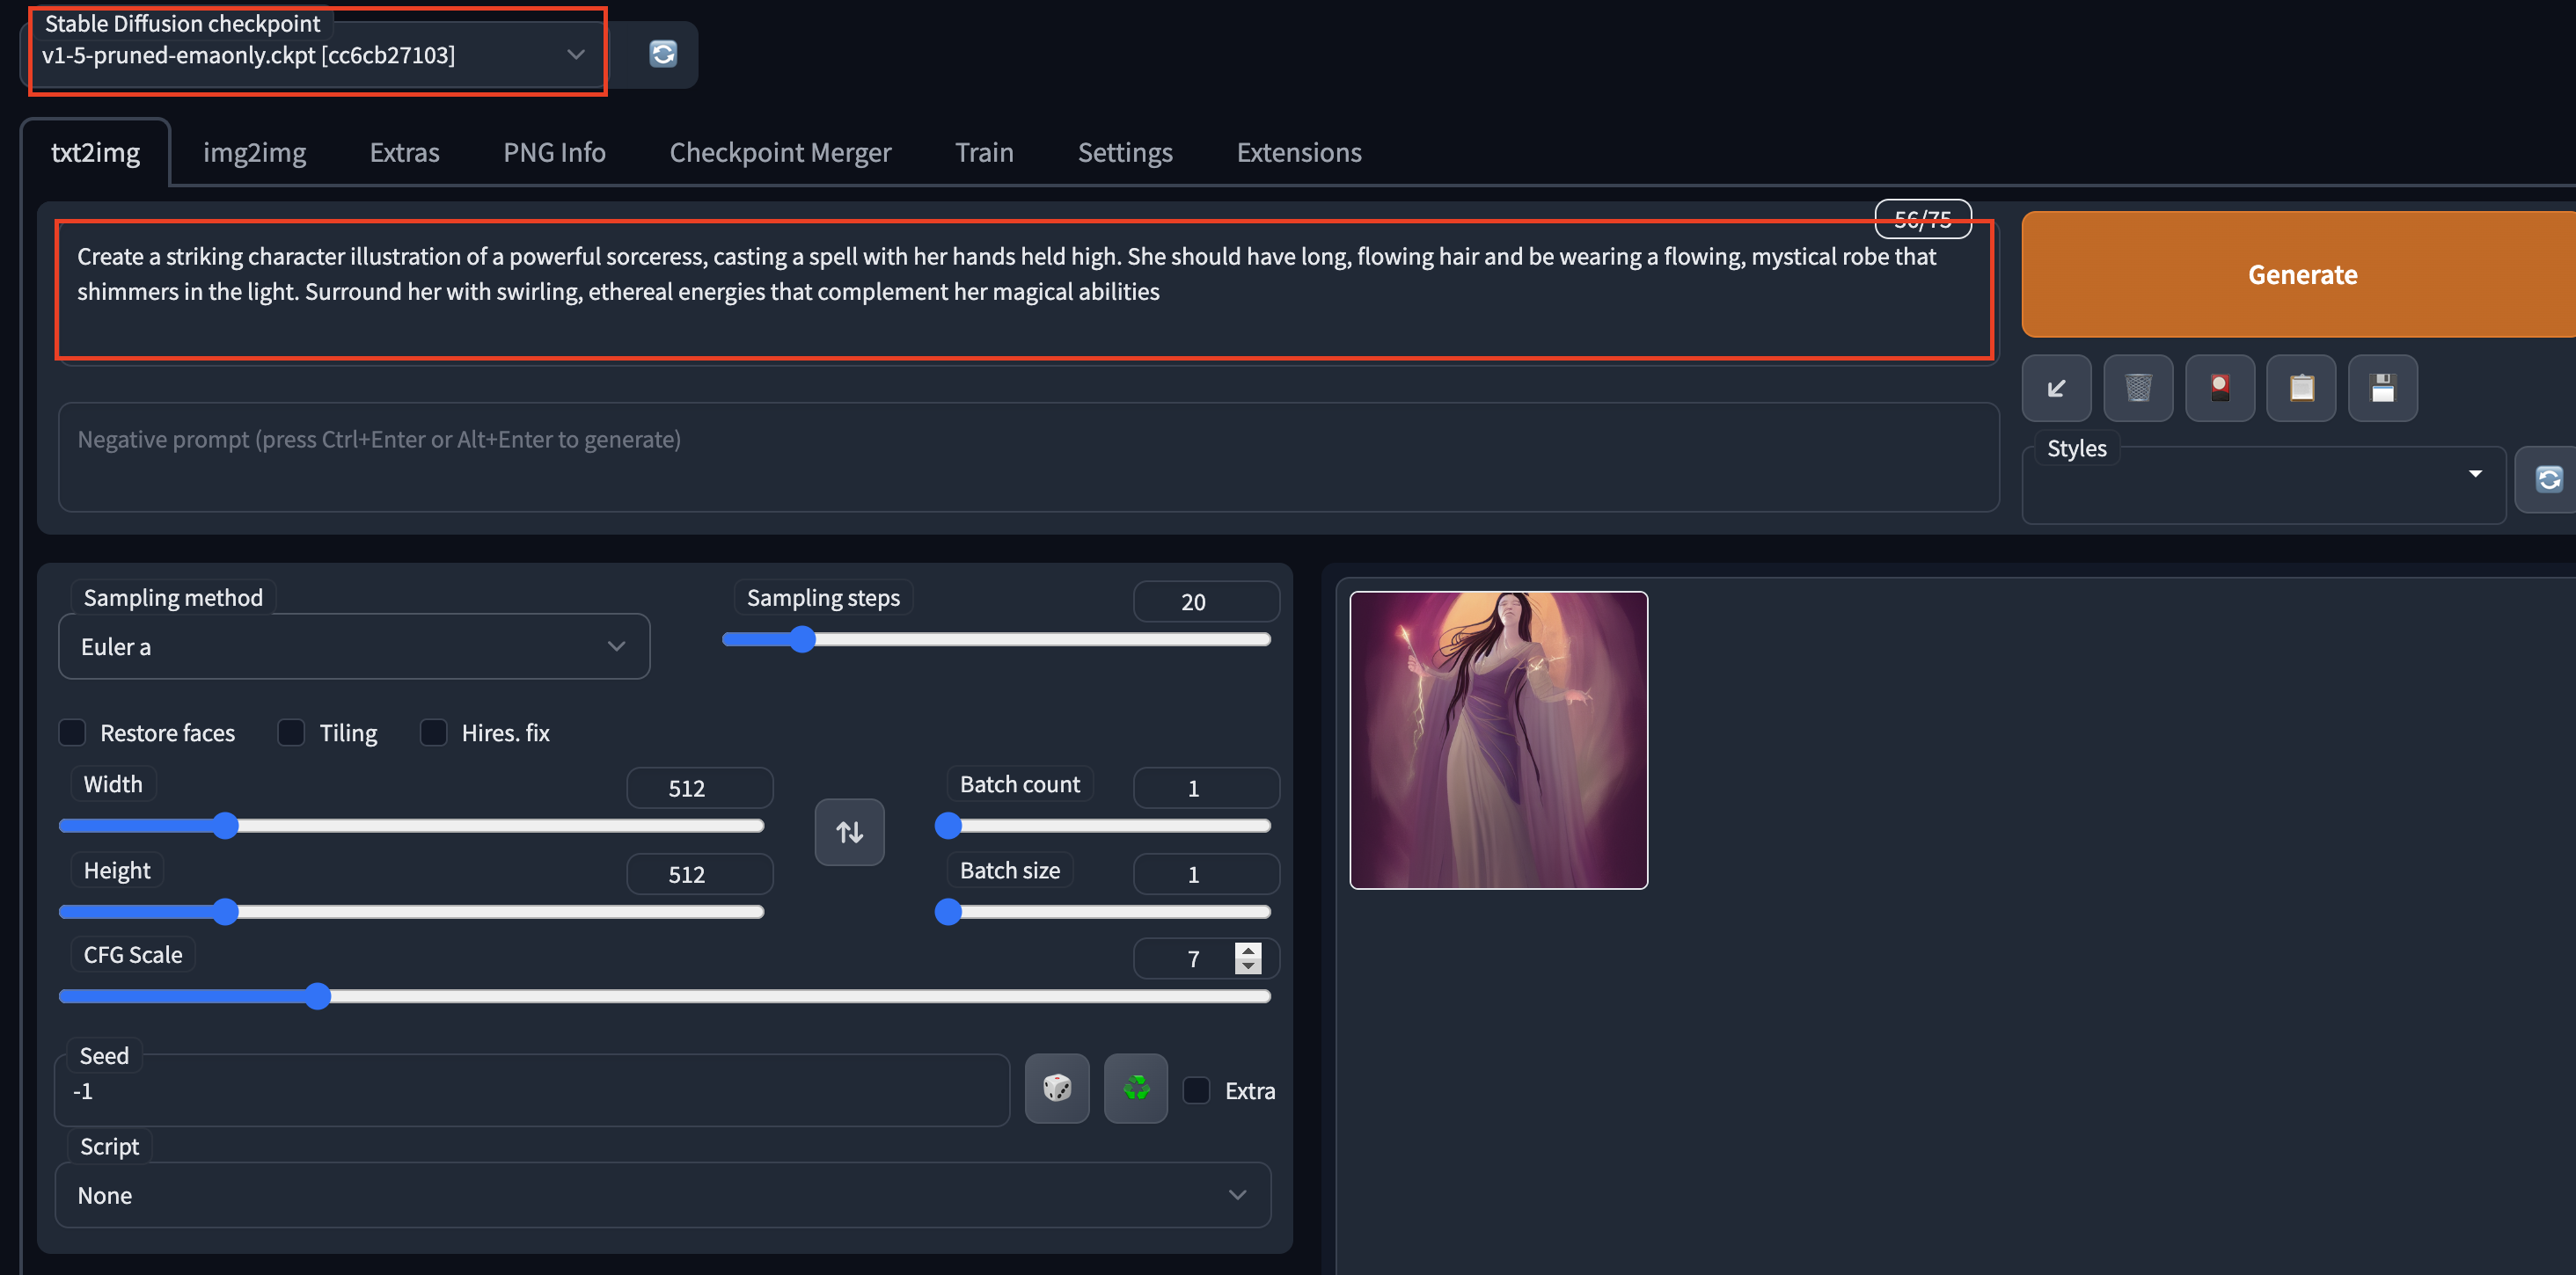
Task: Switch to the img2img tab
Action: [254, 152]
